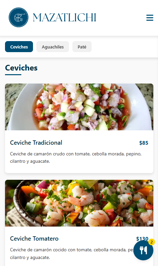Click the $85 price

[x=144, y=143]
